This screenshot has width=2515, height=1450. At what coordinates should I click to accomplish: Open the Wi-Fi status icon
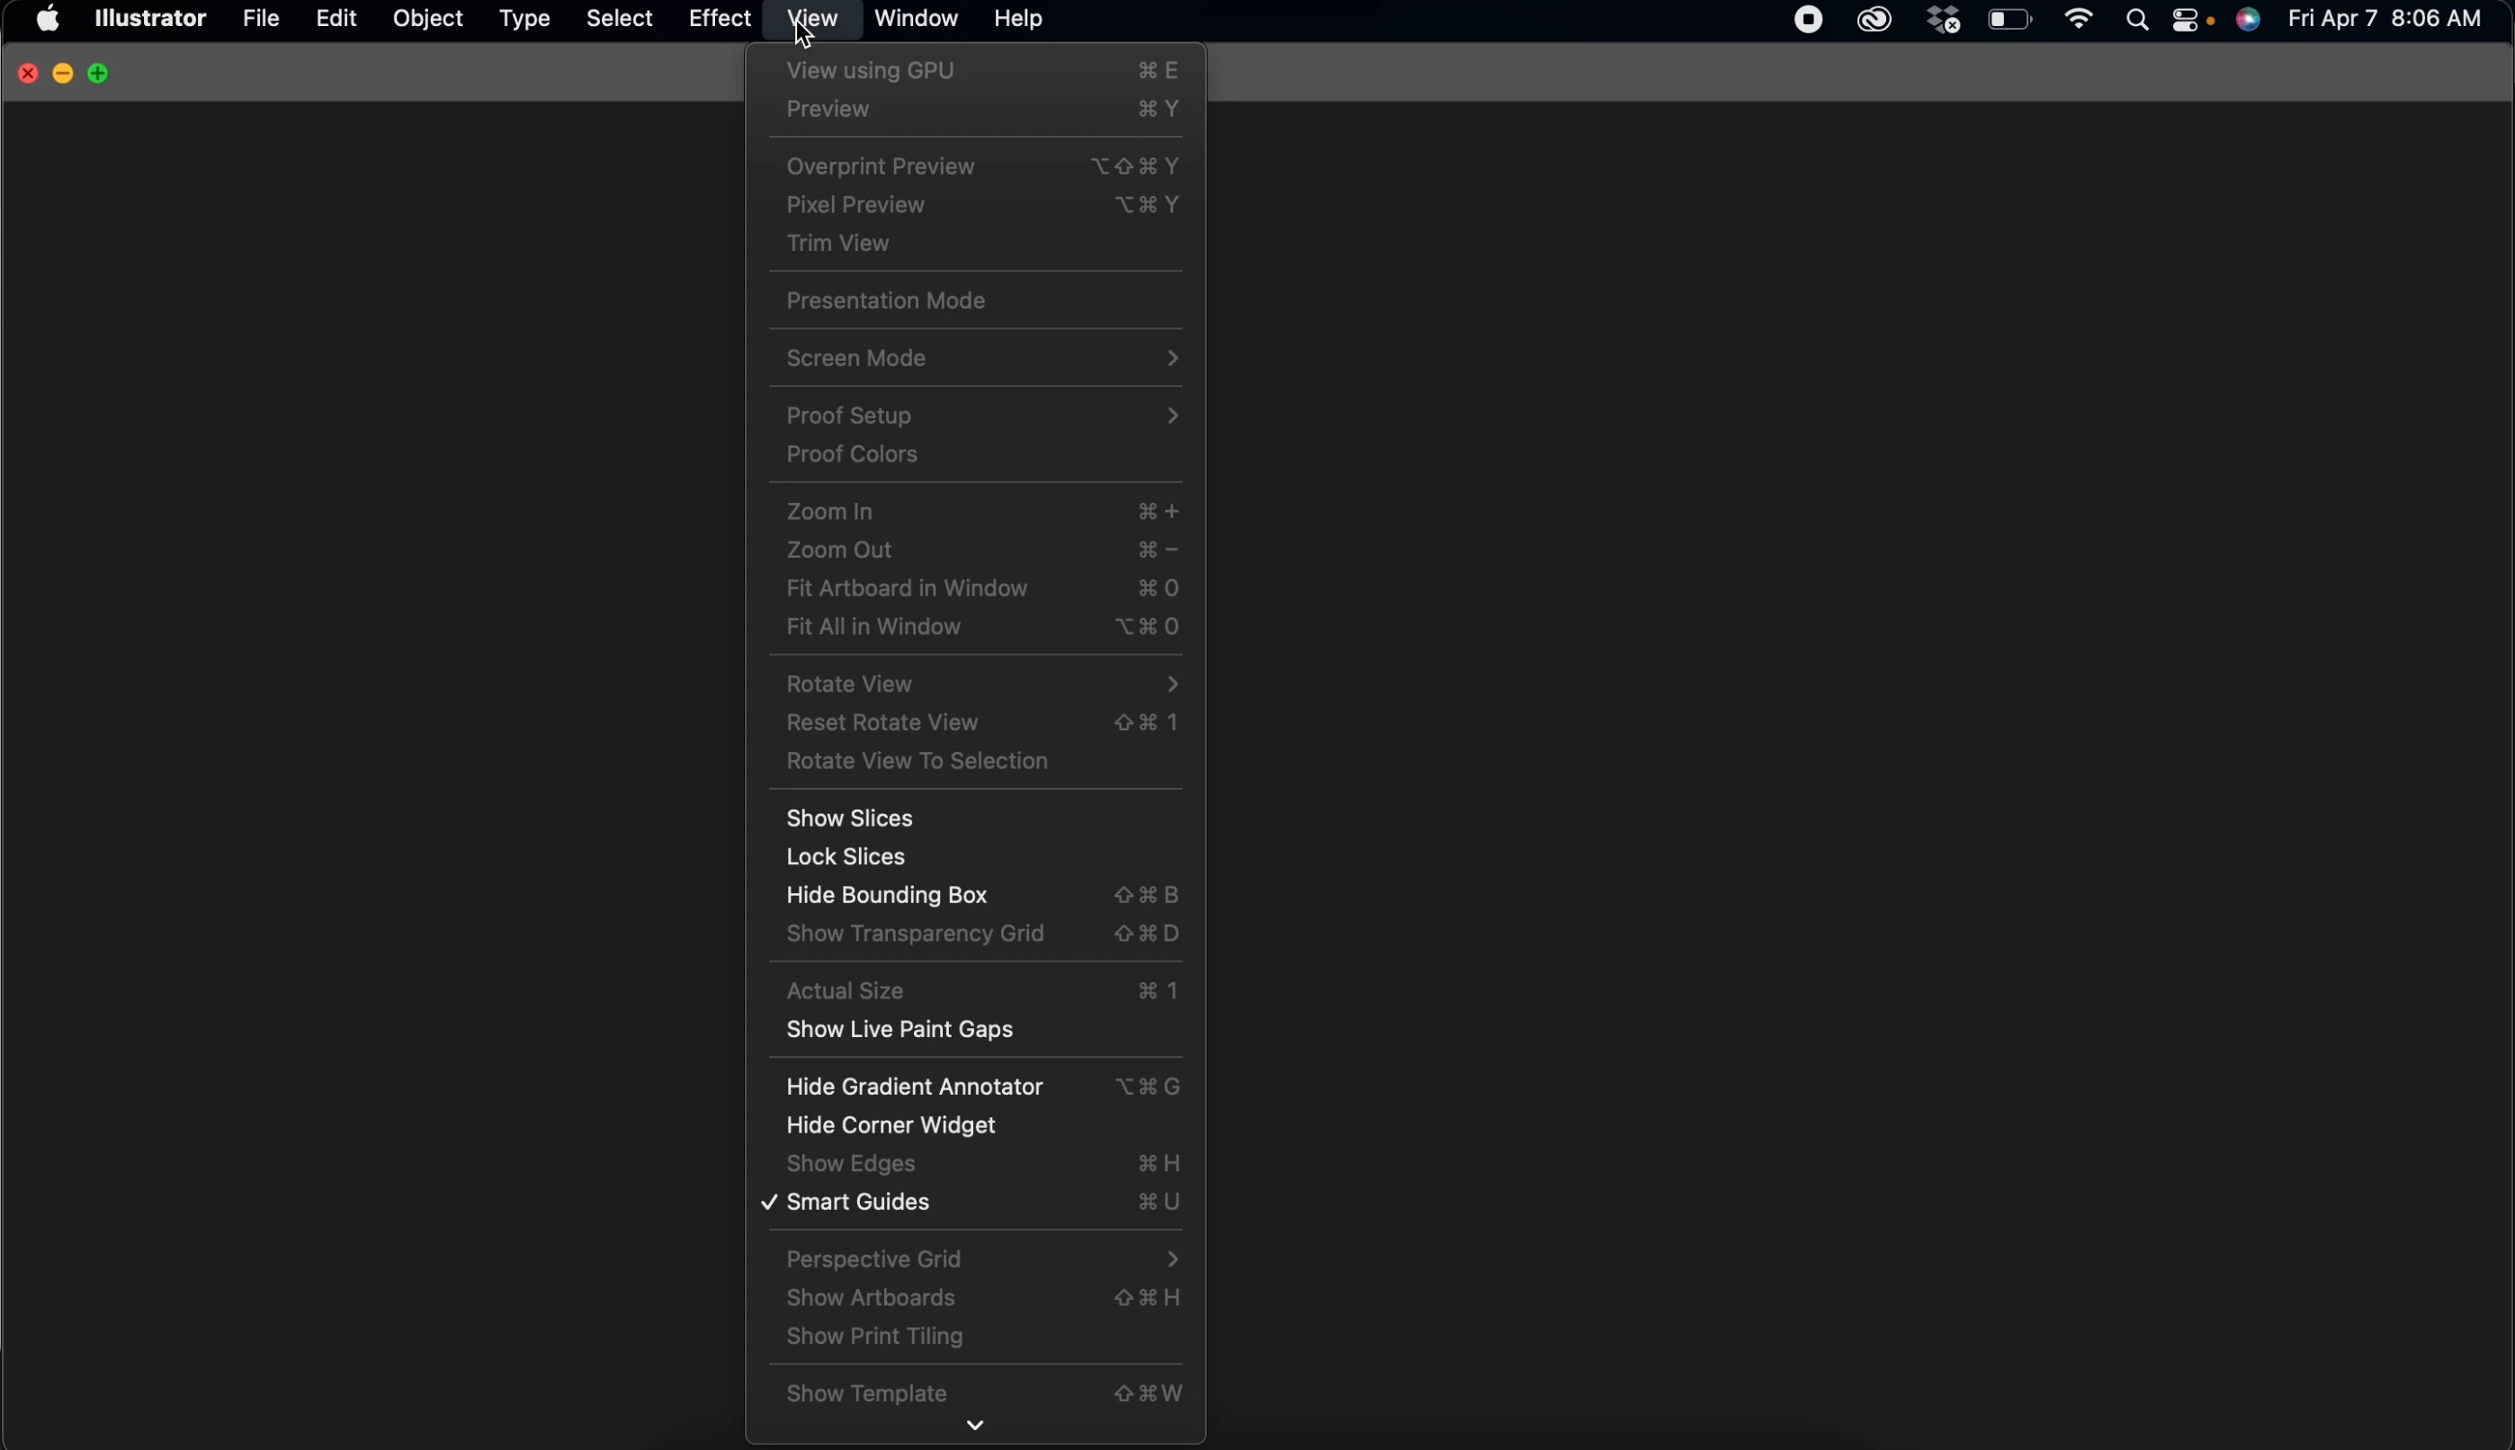2080,20
